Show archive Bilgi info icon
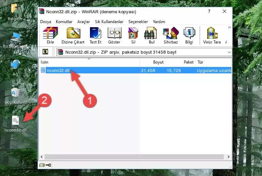The image size is (262, 176). click(x=189, y=35)
